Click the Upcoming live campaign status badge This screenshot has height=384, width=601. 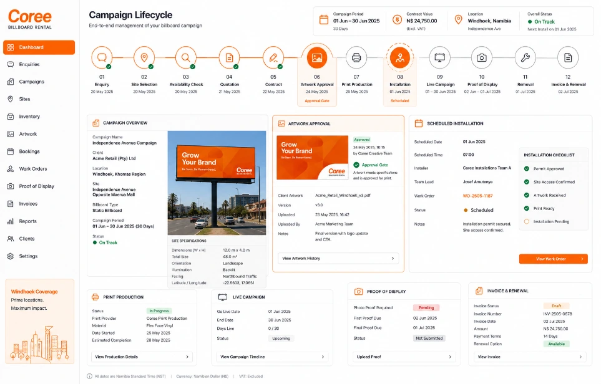281,338
